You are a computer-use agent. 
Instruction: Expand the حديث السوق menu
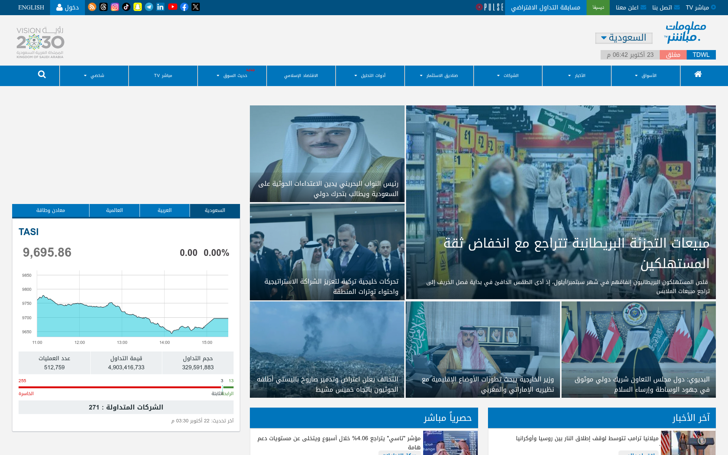(x=232, y=76)
